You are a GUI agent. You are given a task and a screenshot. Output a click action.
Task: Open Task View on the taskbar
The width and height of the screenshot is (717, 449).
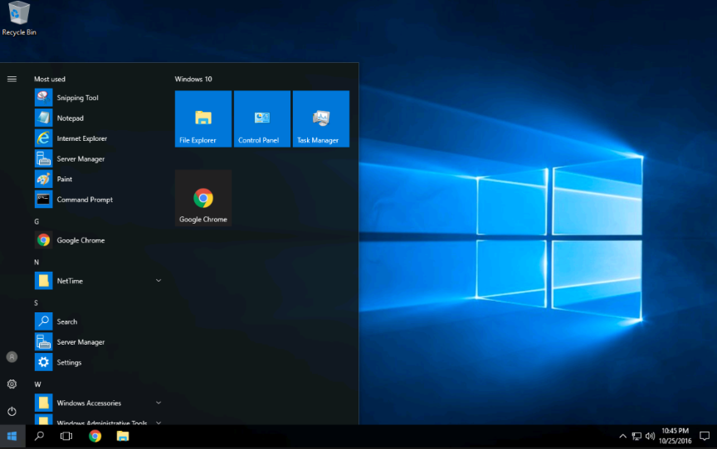point(66,437)
